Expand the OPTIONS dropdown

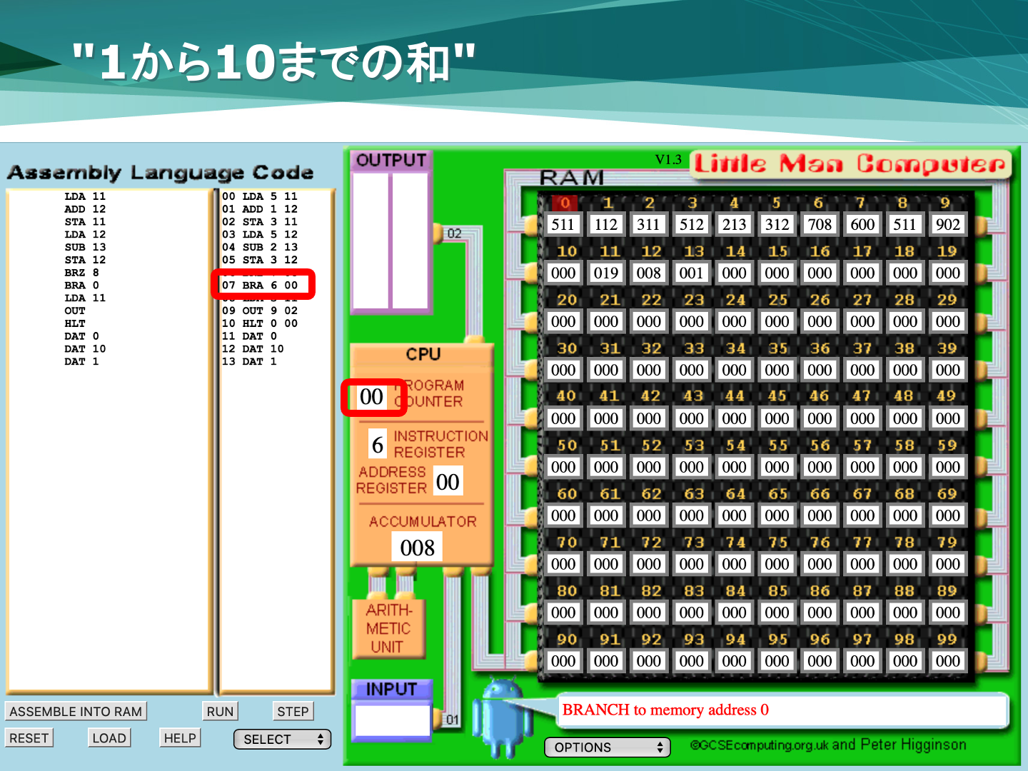click(x=607, y=747)
